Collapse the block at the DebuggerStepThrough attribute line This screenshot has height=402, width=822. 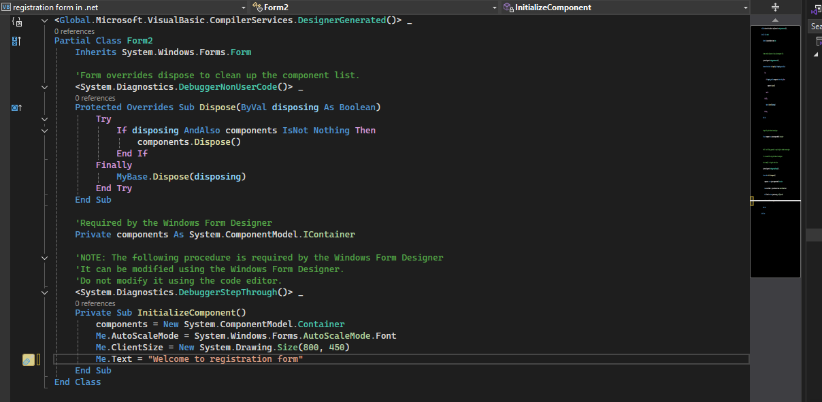point(45,292)
